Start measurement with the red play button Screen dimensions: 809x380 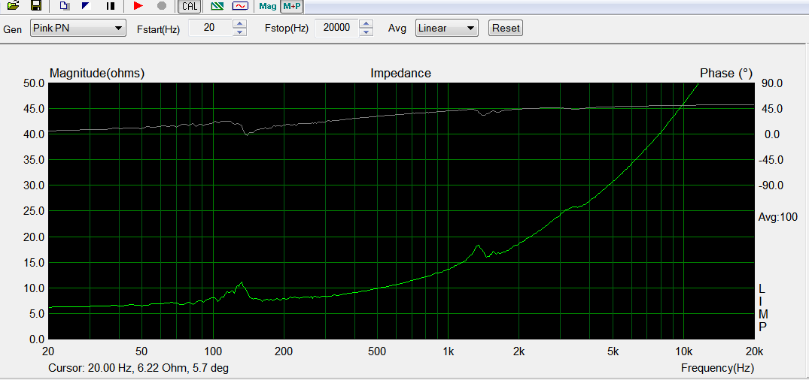[138, 6]
